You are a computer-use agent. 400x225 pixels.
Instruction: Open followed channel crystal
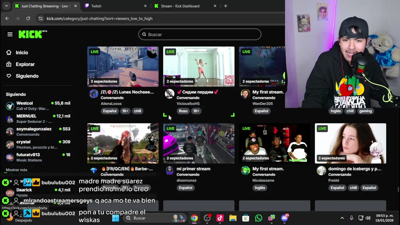pos(38,144)
